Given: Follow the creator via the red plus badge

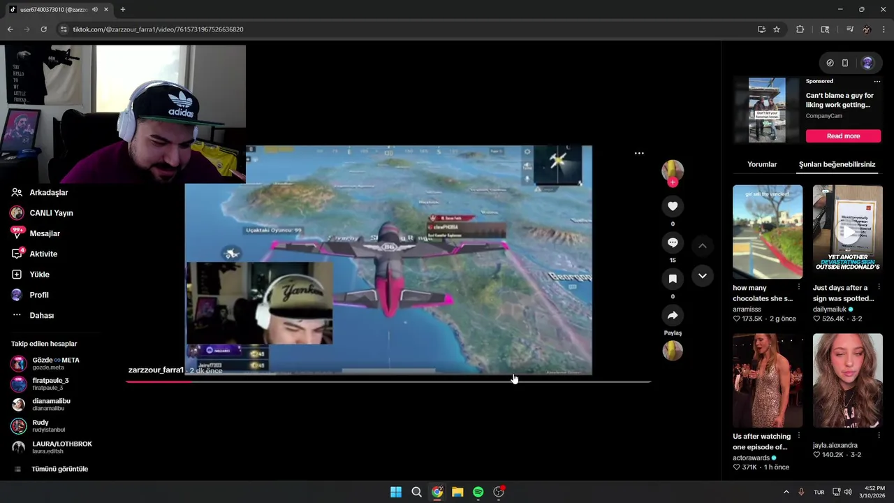Looking at the screenshot, I should coord(673,182).
